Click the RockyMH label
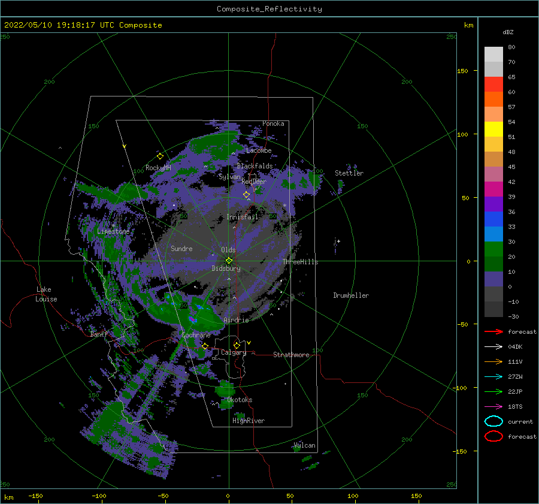This screenshot has height=504, width=539. click(158, 168)
